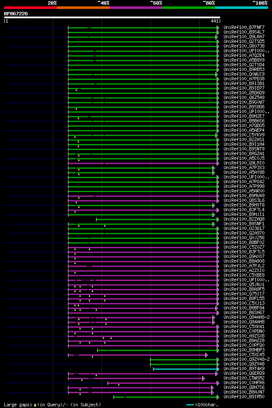Select the UniRef100_B9HVT8 label
The width and height of the screenshot is (272, 408).
[244, 205]
